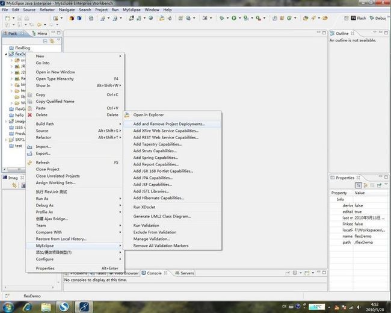Expand the Image project tree node
The height and width of the screenshot is (313, 391).
click(x=6, y=122)
